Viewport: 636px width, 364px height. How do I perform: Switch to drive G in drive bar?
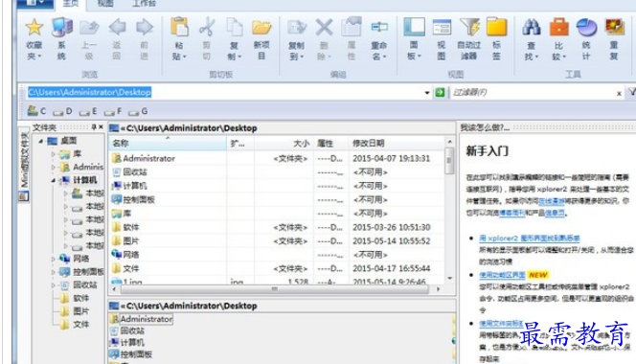138,111
